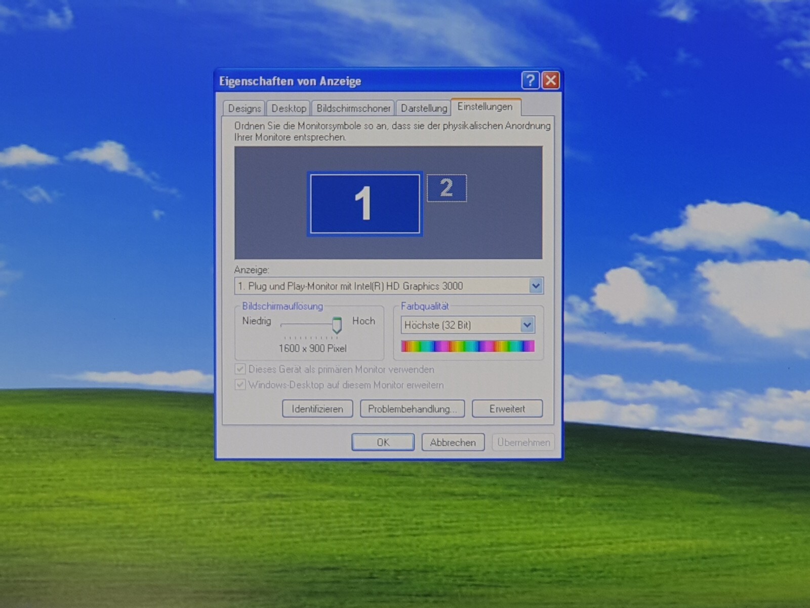Cancel with the Abbrechen button
810x608 pixels.
click(453, 442)
